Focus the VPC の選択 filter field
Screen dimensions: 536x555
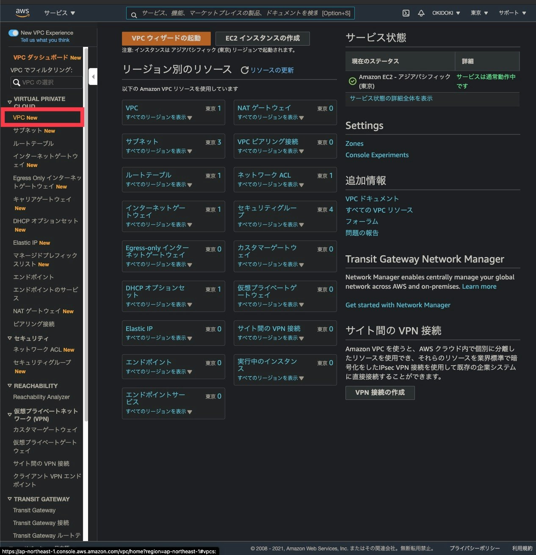click(47, 82)
